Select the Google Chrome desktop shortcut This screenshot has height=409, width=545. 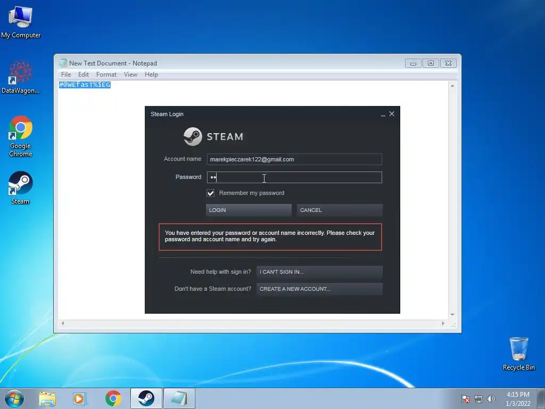coord(21,136)
